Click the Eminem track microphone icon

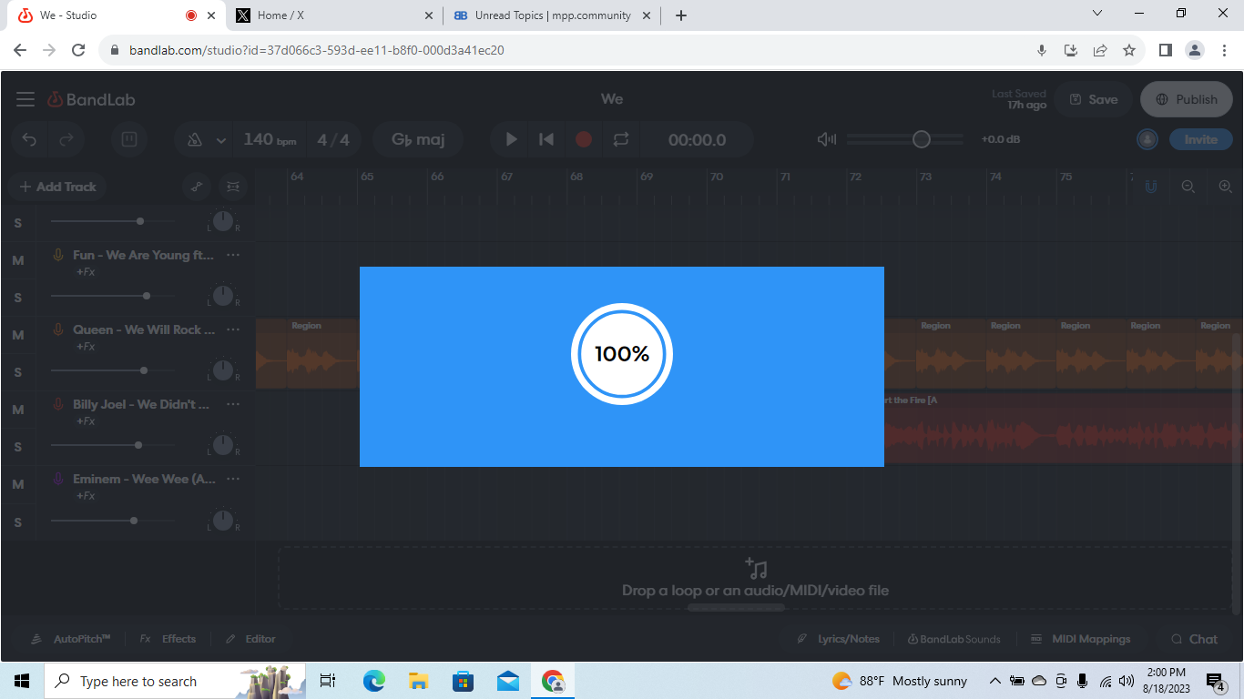click(x=57, y=480)
